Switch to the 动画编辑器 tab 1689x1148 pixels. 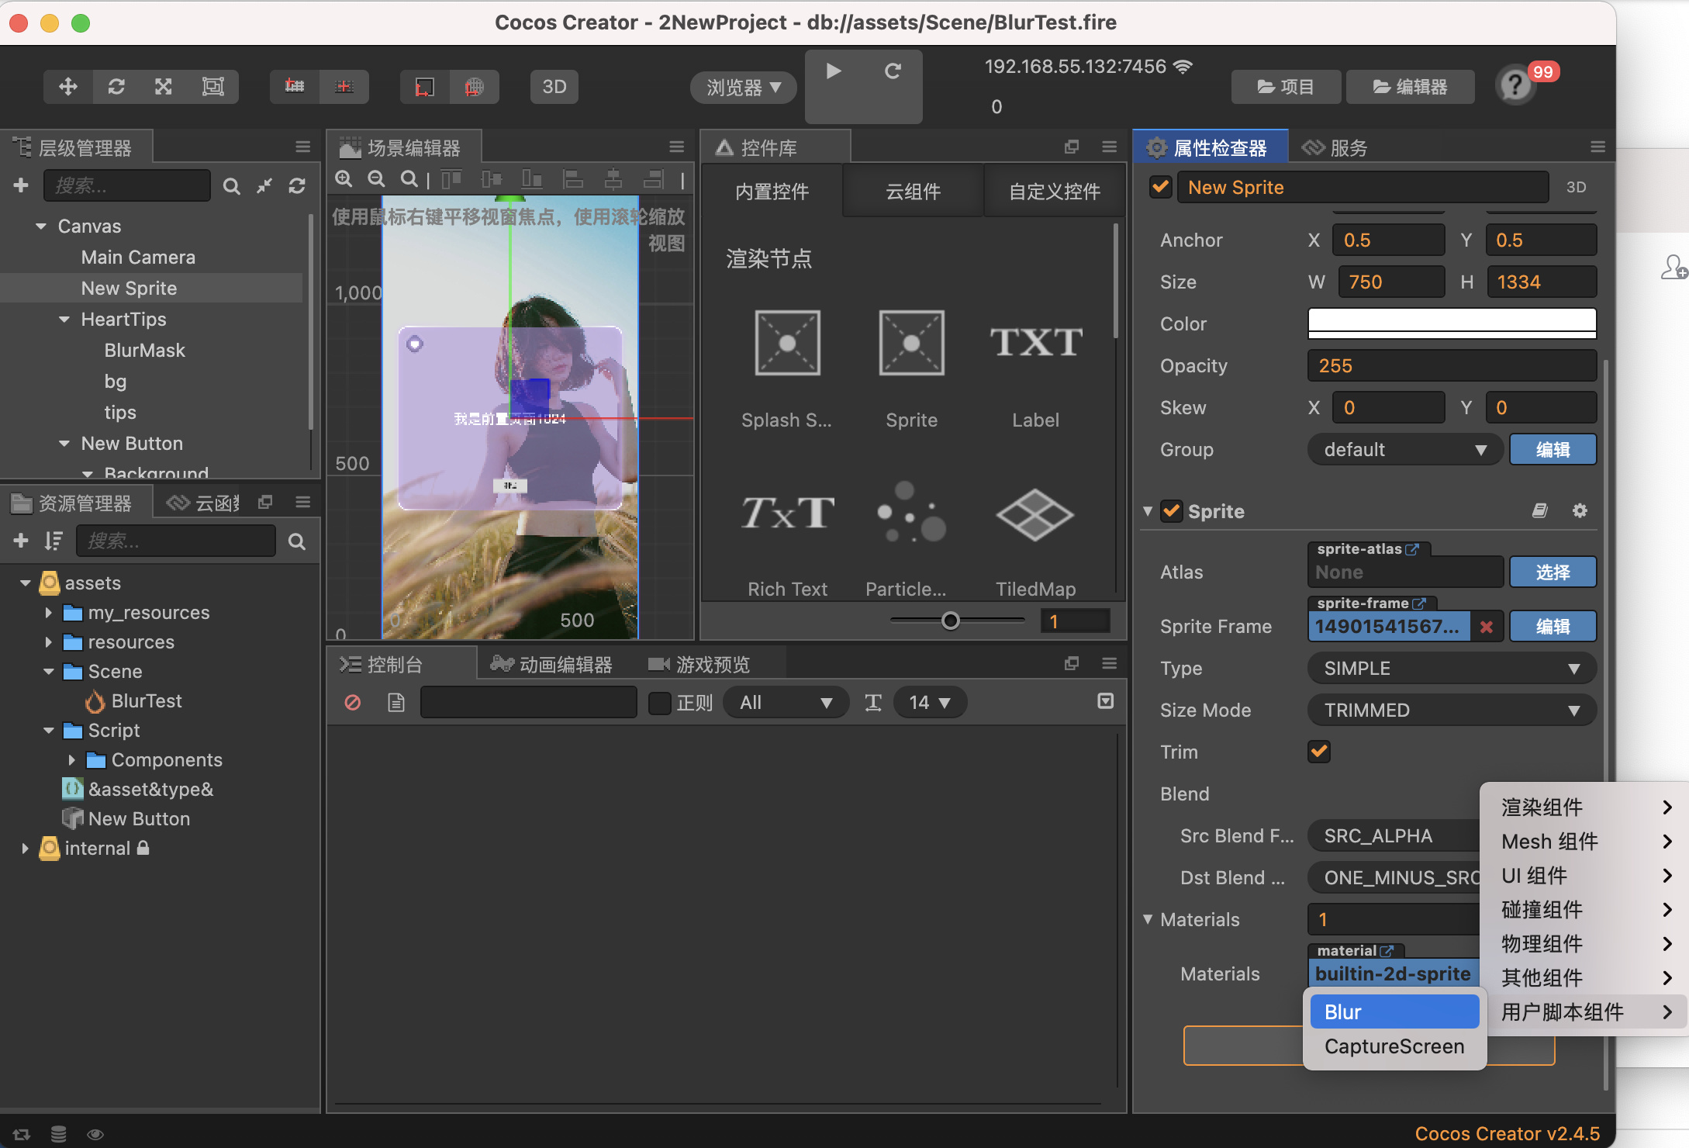(553, 665)
